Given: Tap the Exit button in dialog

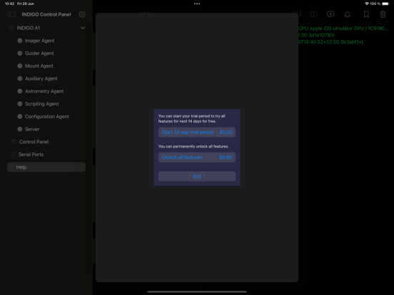Looking at the screenshot, I should (197, 176).
